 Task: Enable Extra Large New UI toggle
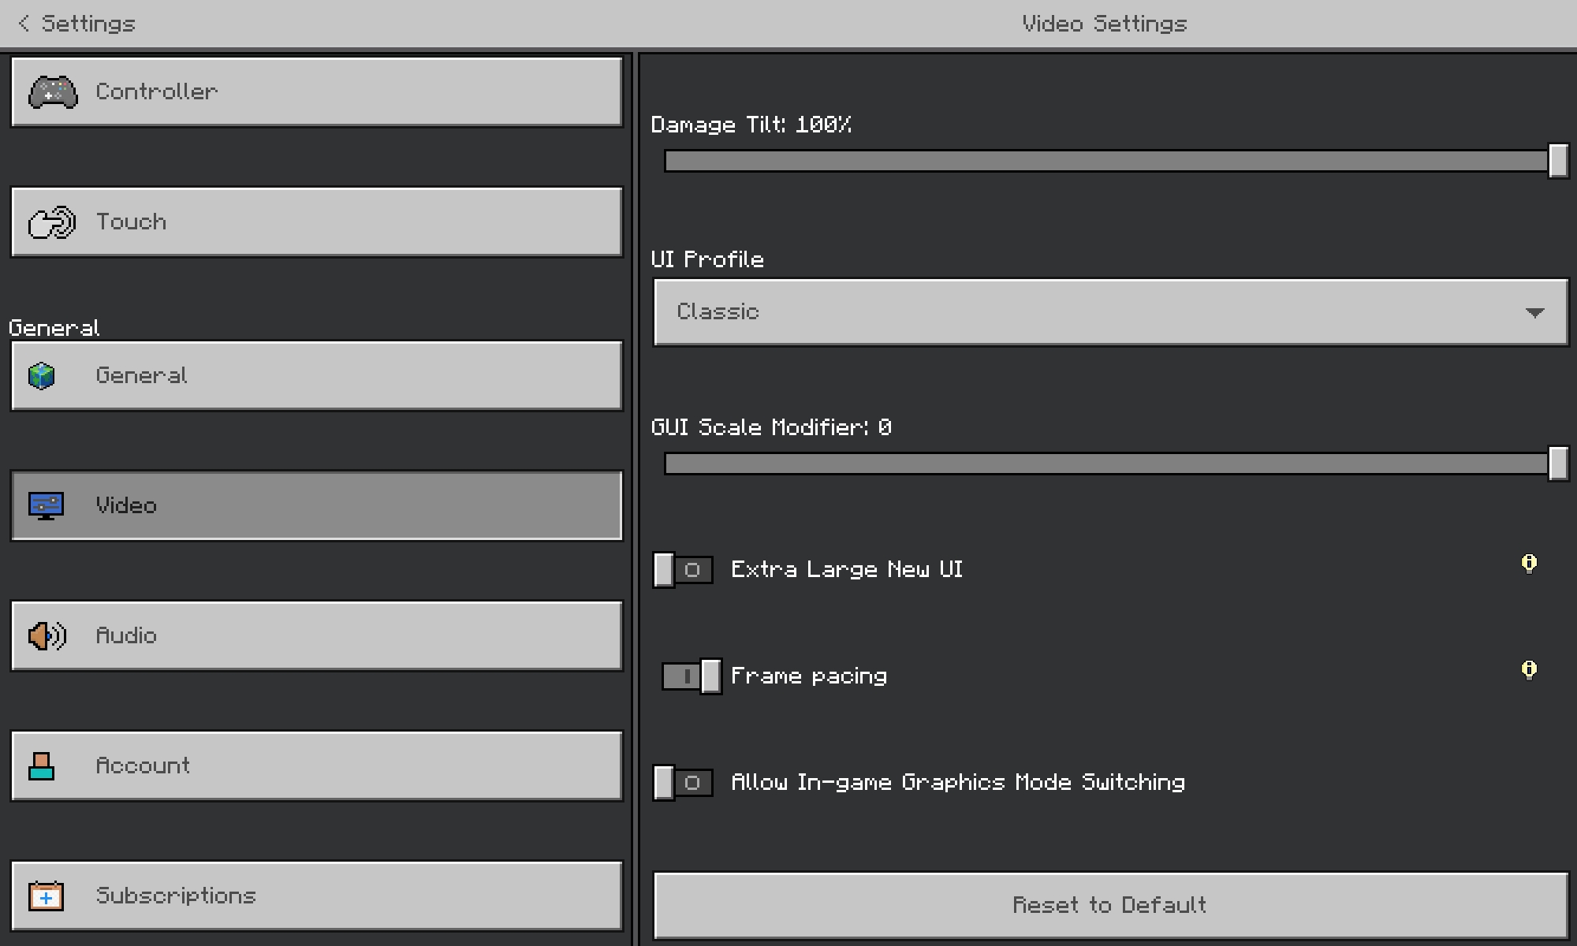pyautogui.click(x=683, y=570)
